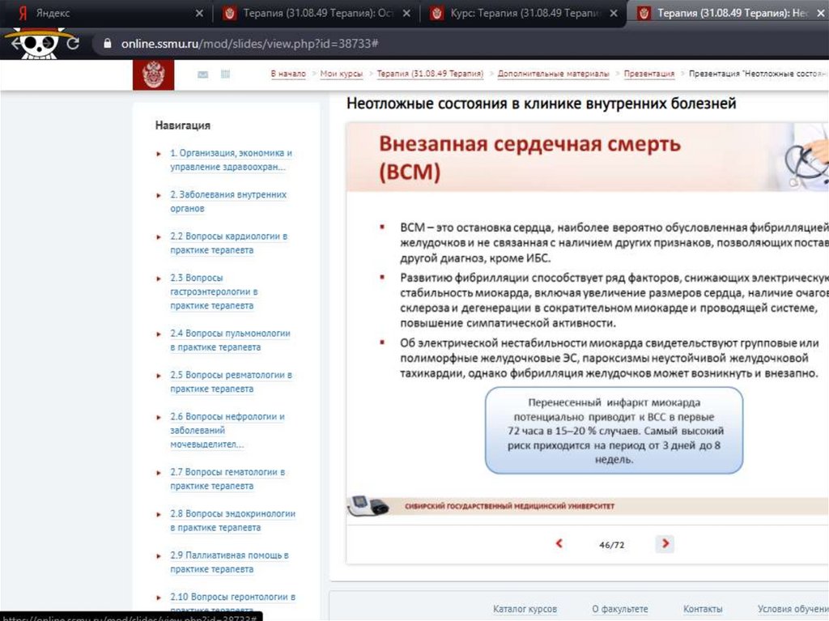The width and height of the screenshot is (829, 621).
Task: Open '2.10 Вопросы геронтологии' navigation link
Action: pyautogui.click(x=232, y=603)
